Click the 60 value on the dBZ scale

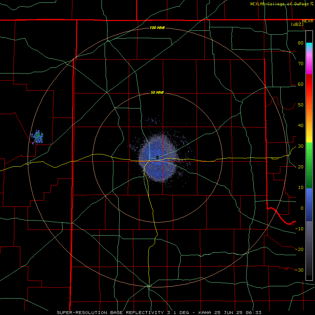301,84
